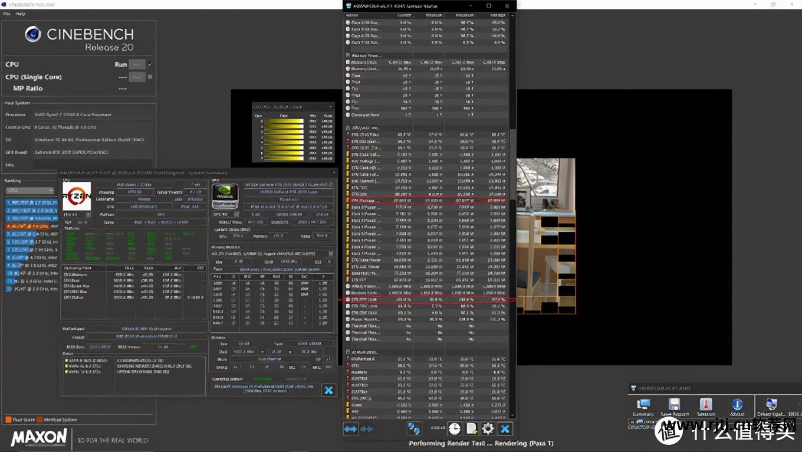This screenshot has width=802, height=452.
Task: Click the About info icon in HWiNFO
Action: tap(737, 407)
